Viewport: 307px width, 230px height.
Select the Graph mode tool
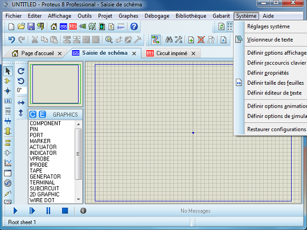point(8,163)
